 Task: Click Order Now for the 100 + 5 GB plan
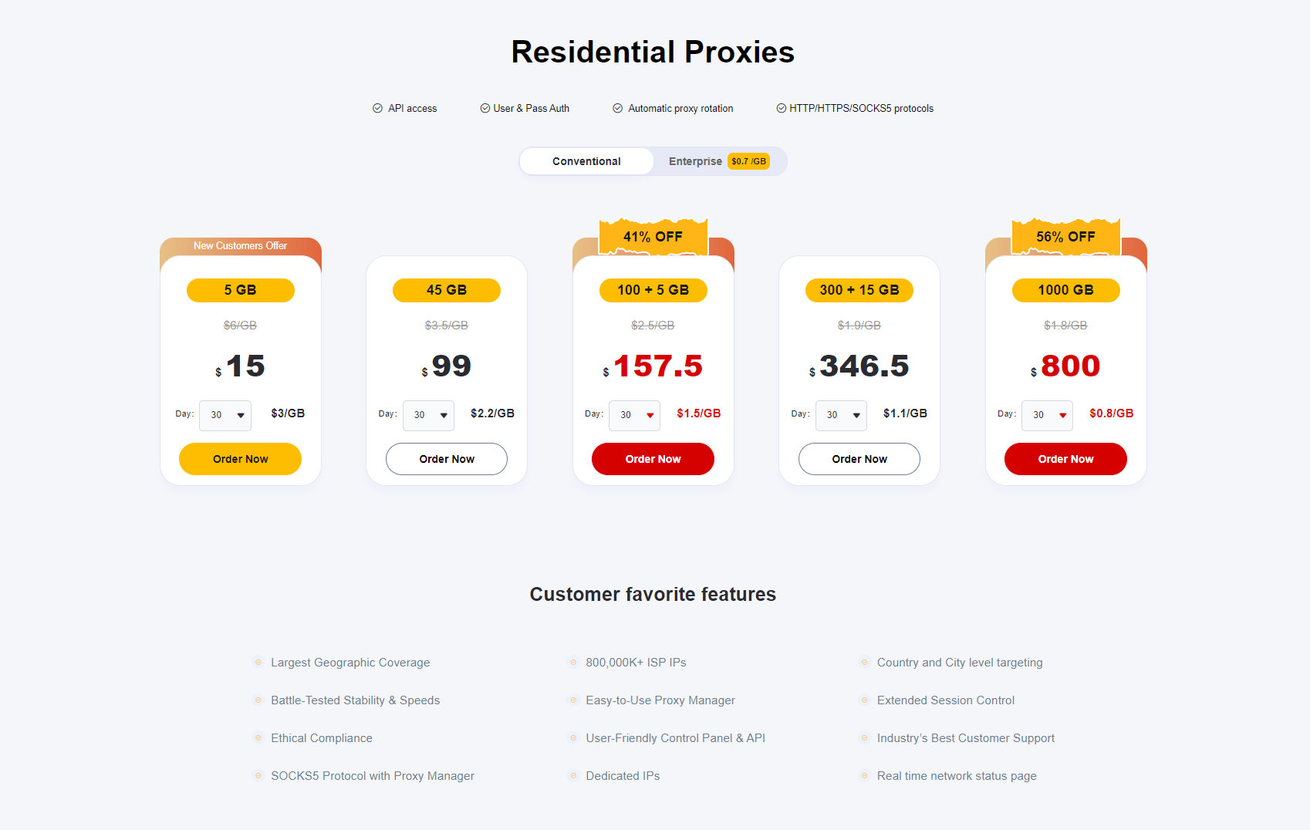653,458
